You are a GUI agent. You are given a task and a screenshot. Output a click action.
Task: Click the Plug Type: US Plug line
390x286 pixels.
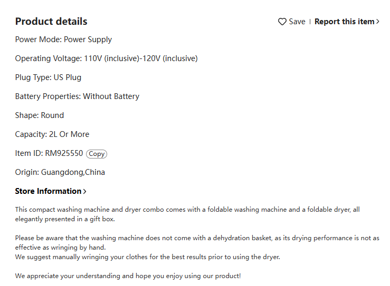pyautogui.click(x=48, y=77)
